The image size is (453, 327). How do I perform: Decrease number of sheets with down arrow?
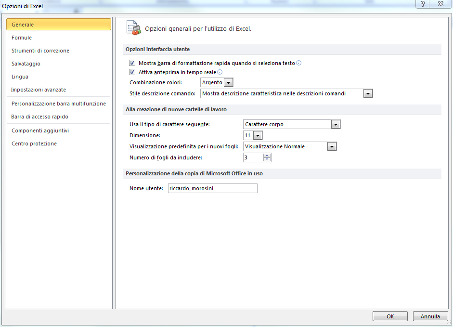[x=267, y=159]
